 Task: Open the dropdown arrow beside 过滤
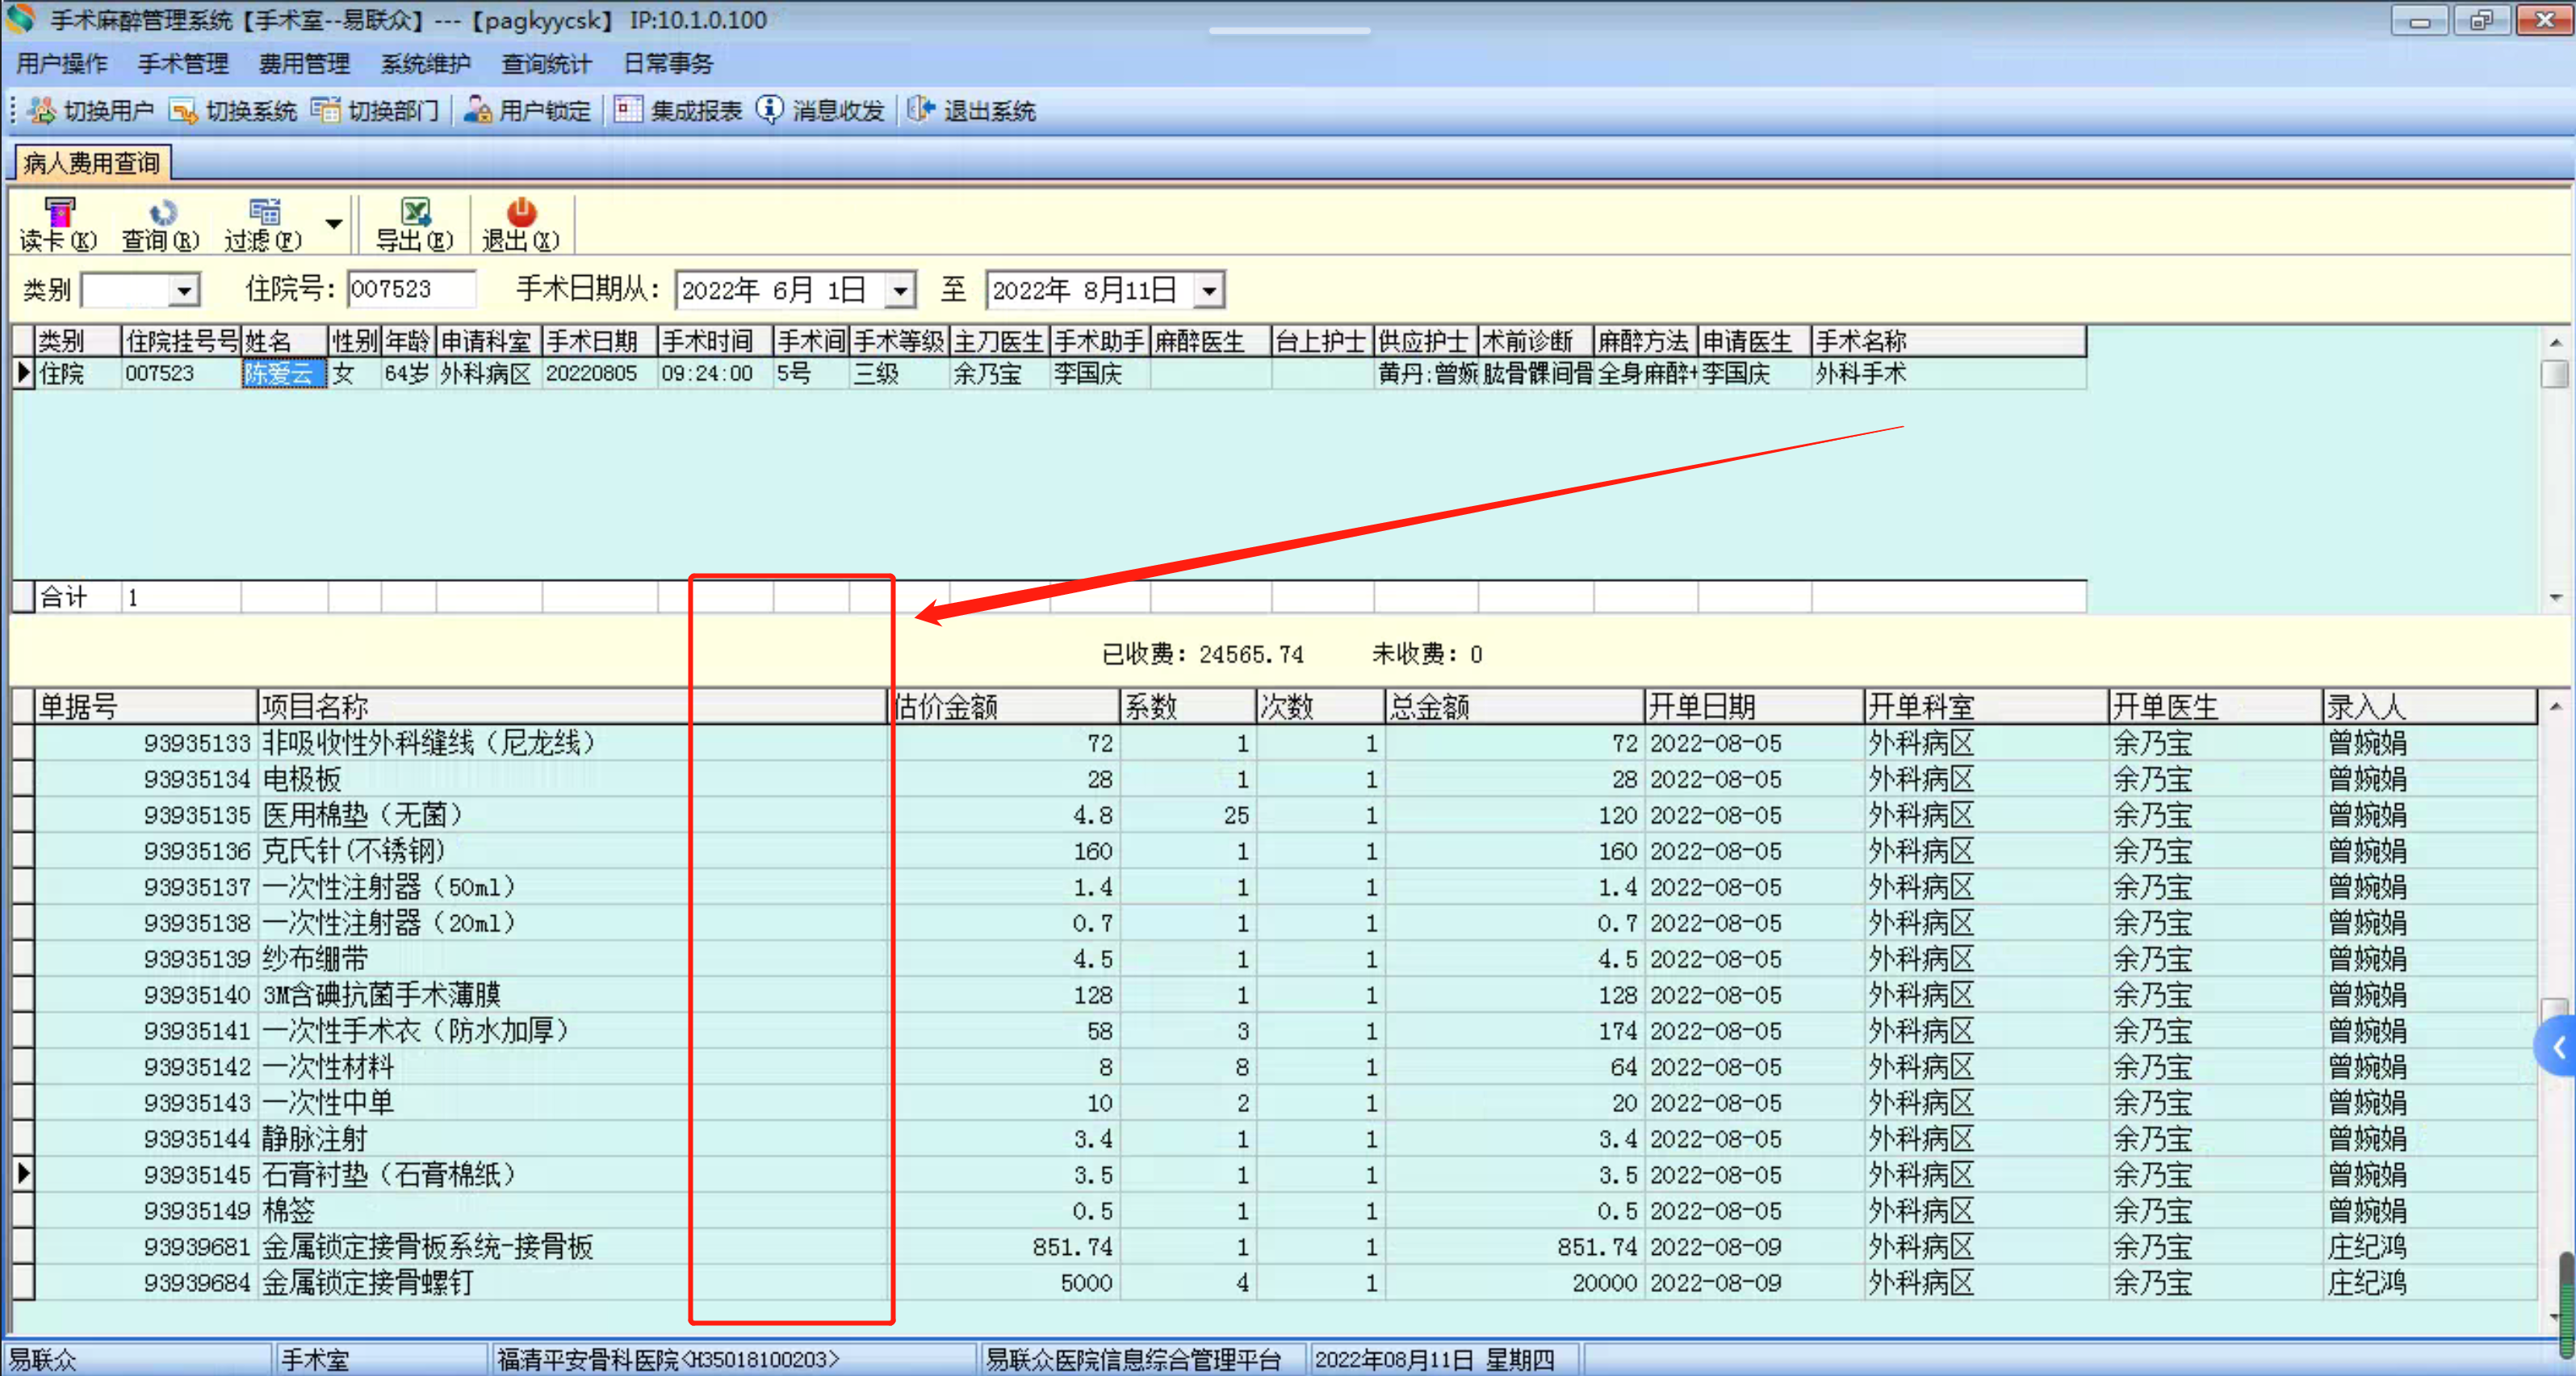tap(334, 224)
